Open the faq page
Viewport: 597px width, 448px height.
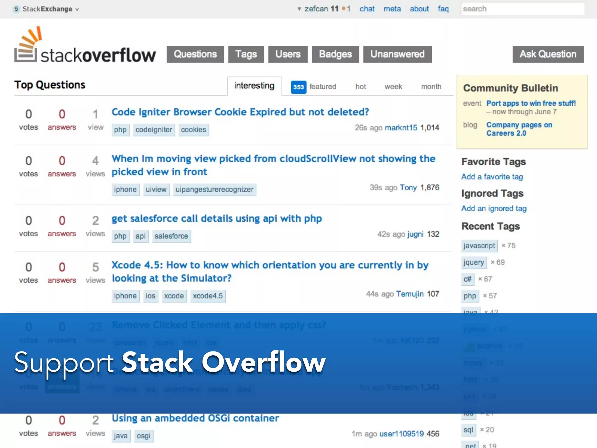tap(443, 9)
